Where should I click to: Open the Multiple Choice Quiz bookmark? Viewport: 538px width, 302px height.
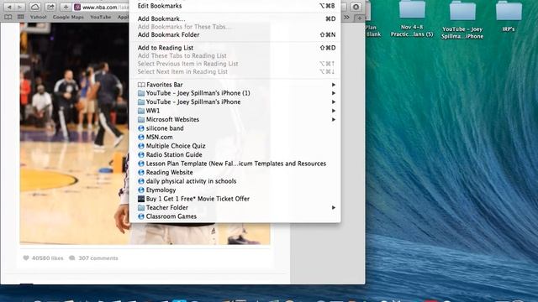235,146
